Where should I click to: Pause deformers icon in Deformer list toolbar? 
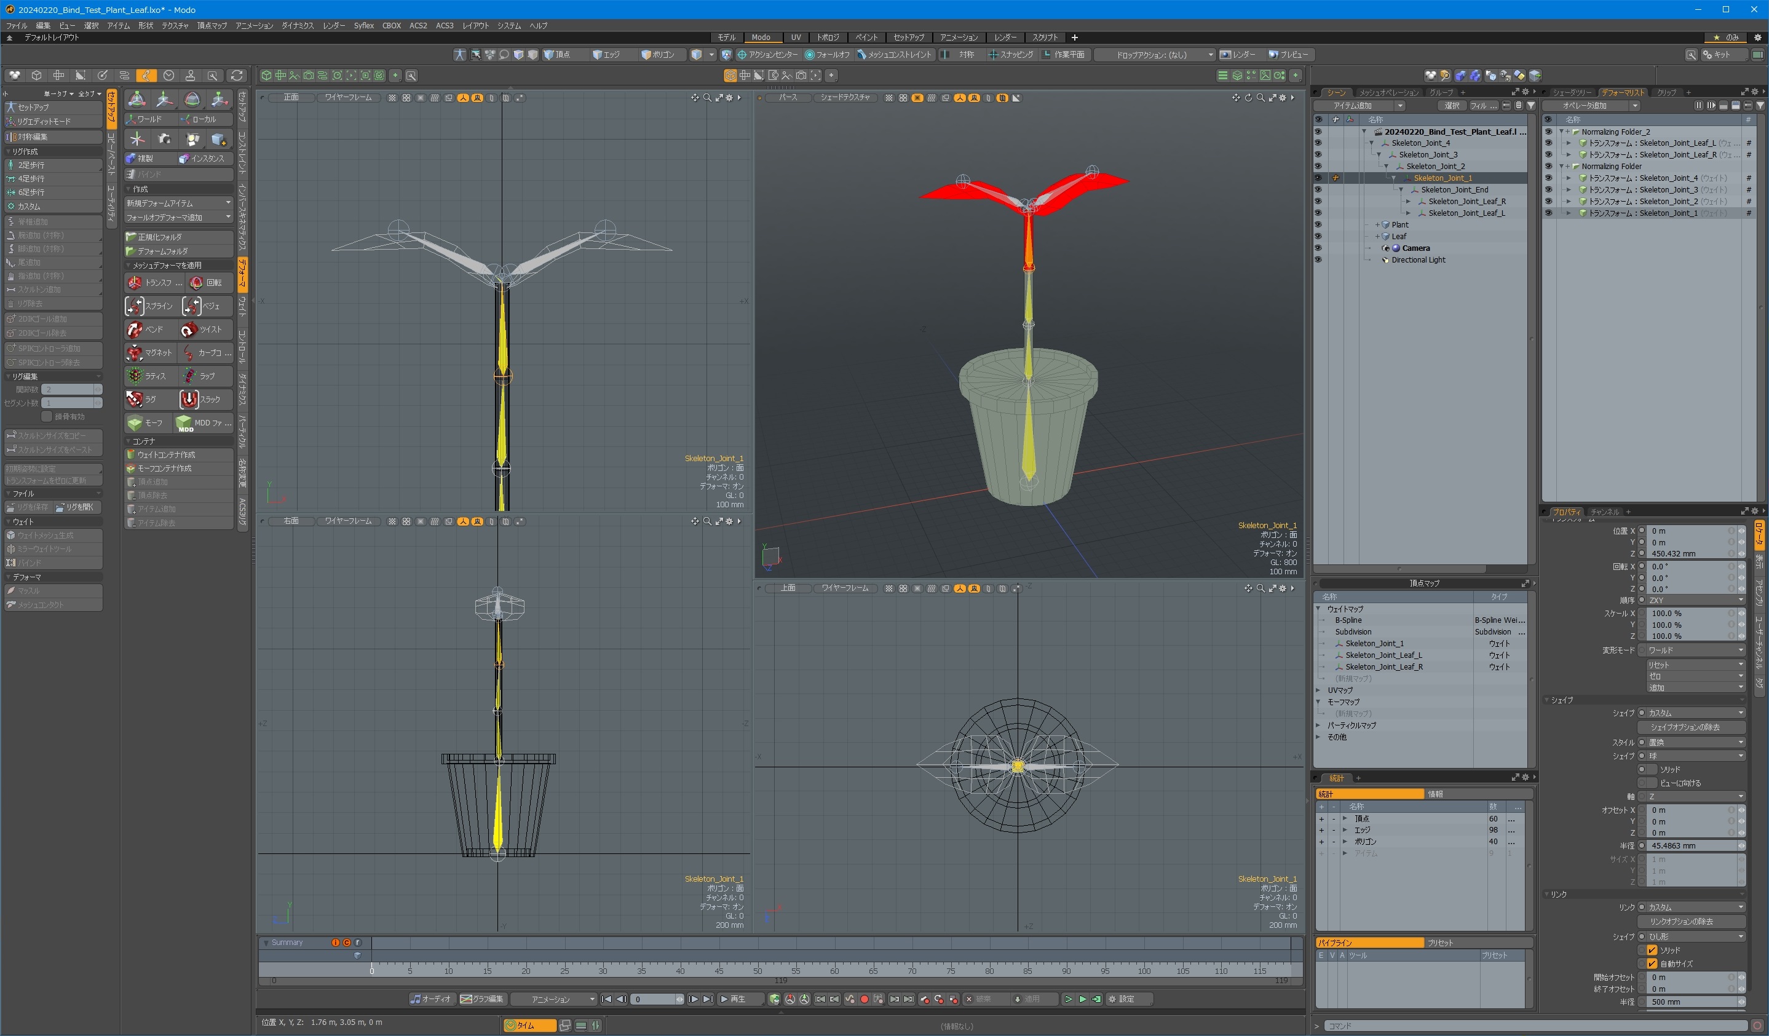(1699, 105)
